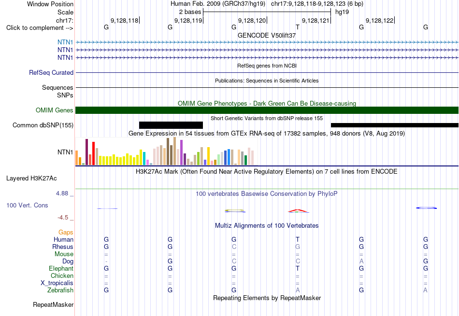Click the Elephant species label
The height and width of the screenshot is (316, 459).
pos(61,268)
